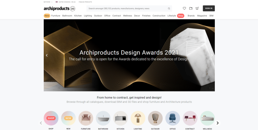Open the saved projects folder icon
The width and height of the screenshot is (258, 130).
pyautogui.click(x=191, y=8)
